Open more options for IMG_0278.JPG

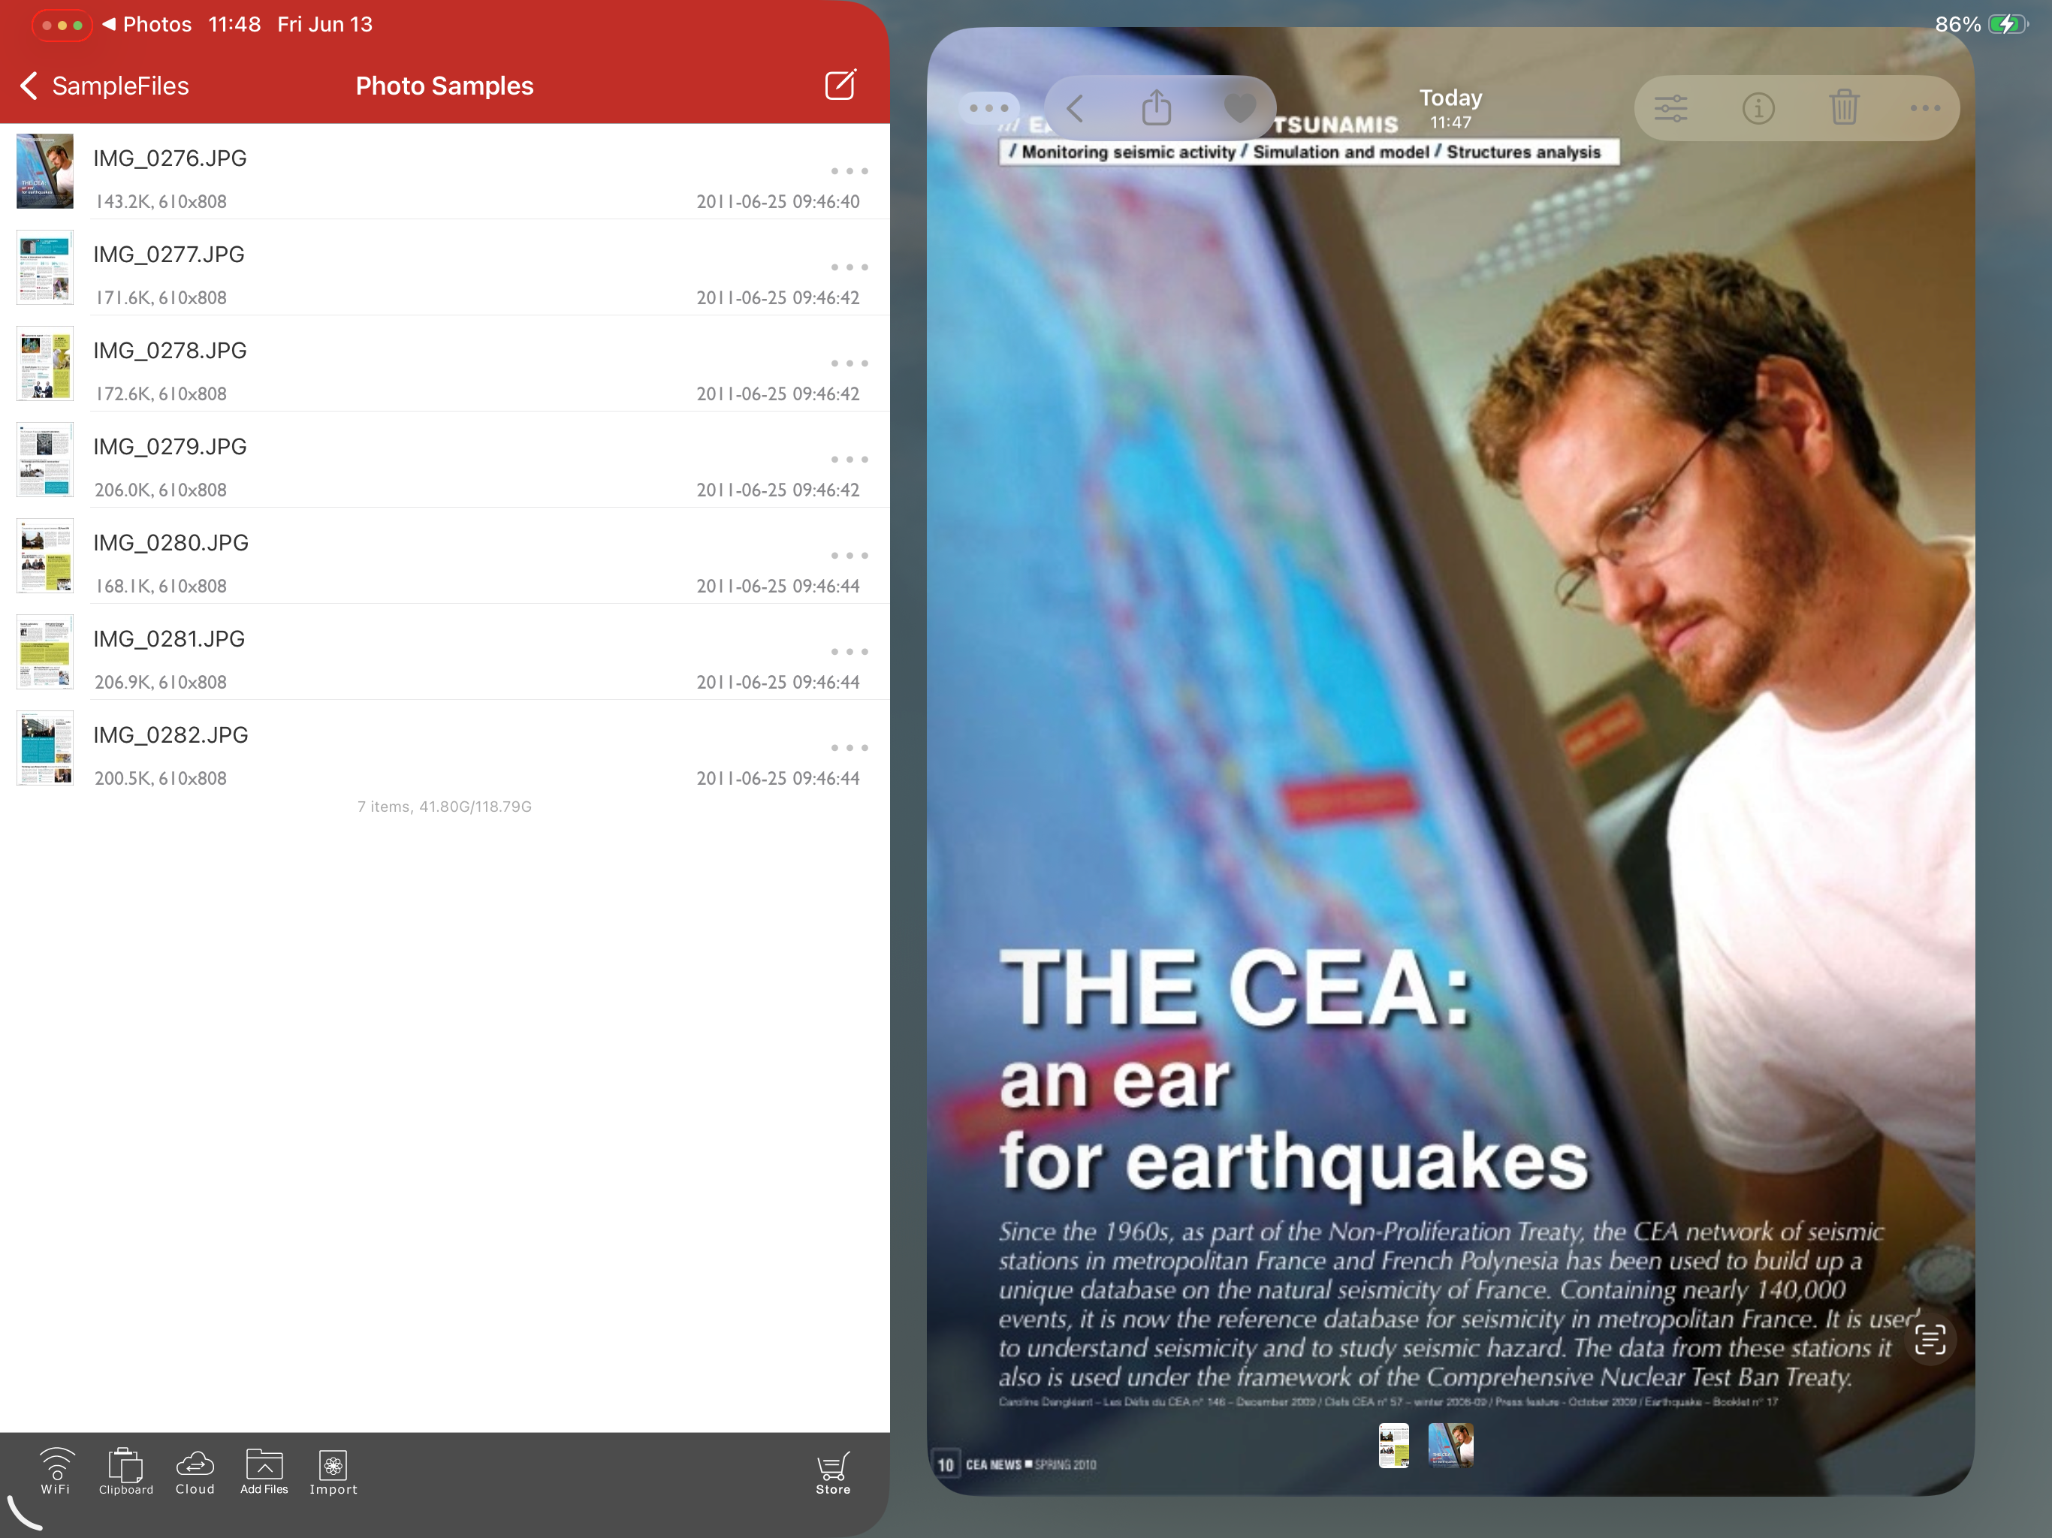tap(849, 363)
